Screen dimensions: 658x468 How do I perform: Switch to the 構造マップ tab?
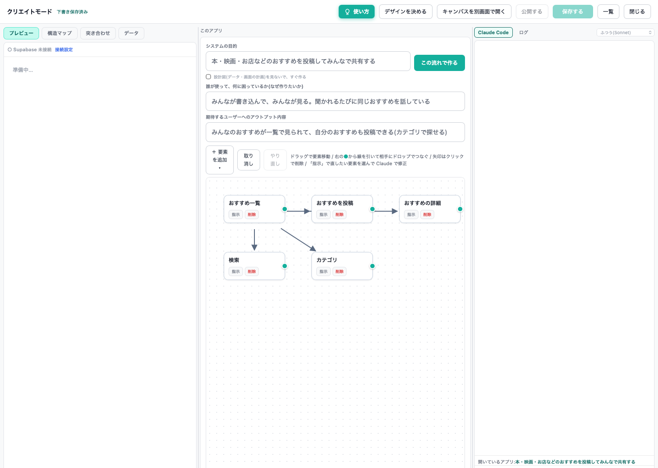click(60, 33)
